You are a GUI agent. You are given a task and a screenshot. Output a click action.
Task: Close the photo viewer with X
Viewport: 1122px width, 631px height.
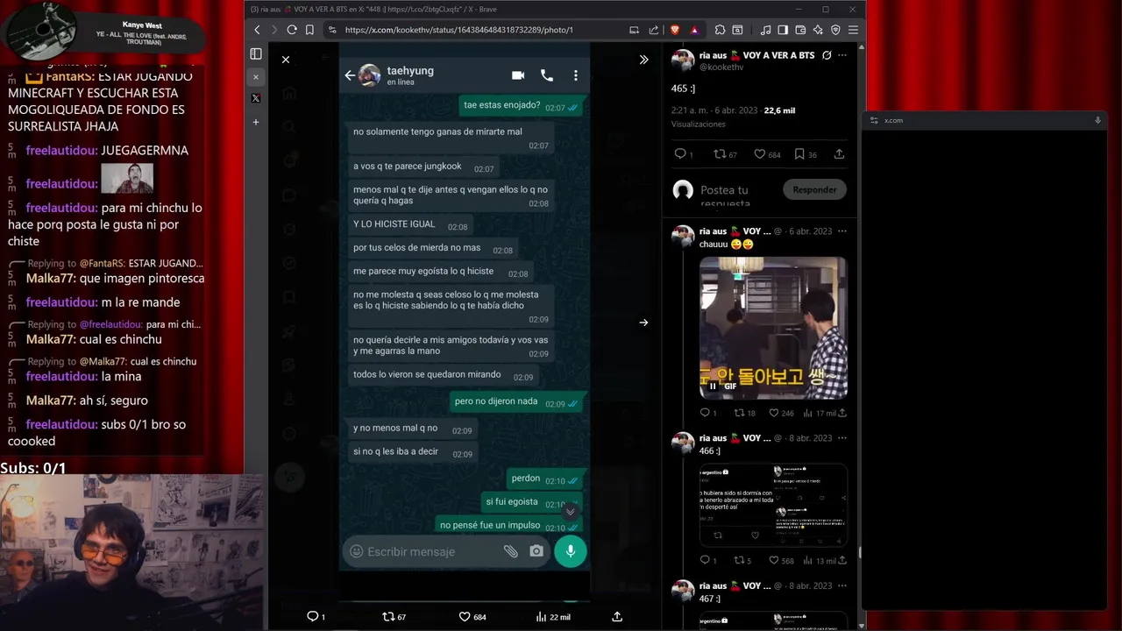[286, 60]
